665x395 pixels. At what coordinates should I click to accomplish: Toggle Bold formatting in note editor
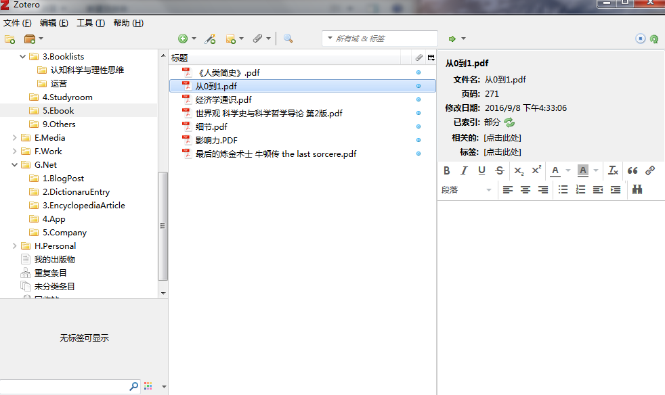[446, 170]
